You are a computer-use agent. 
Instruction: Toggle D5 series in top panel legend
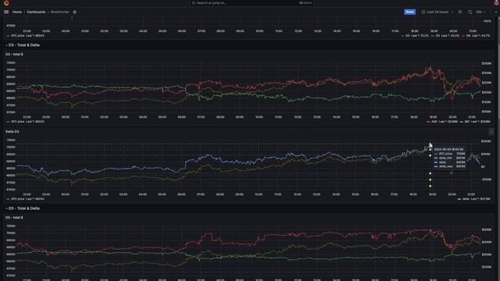[445, 36]
